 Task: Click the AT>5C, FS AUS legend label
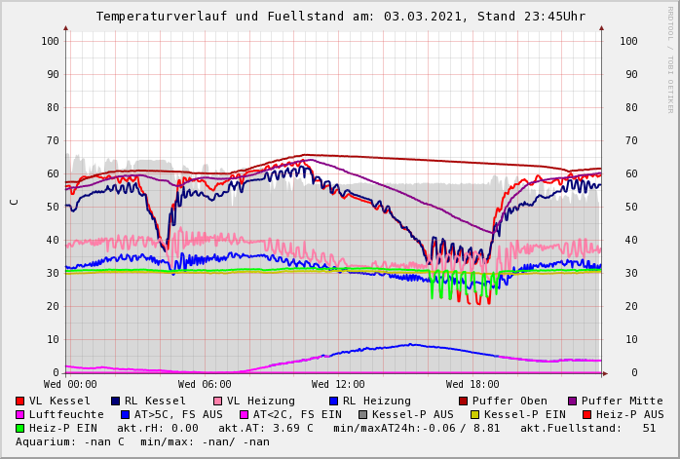pyautogui.click(x=178, y=414)
